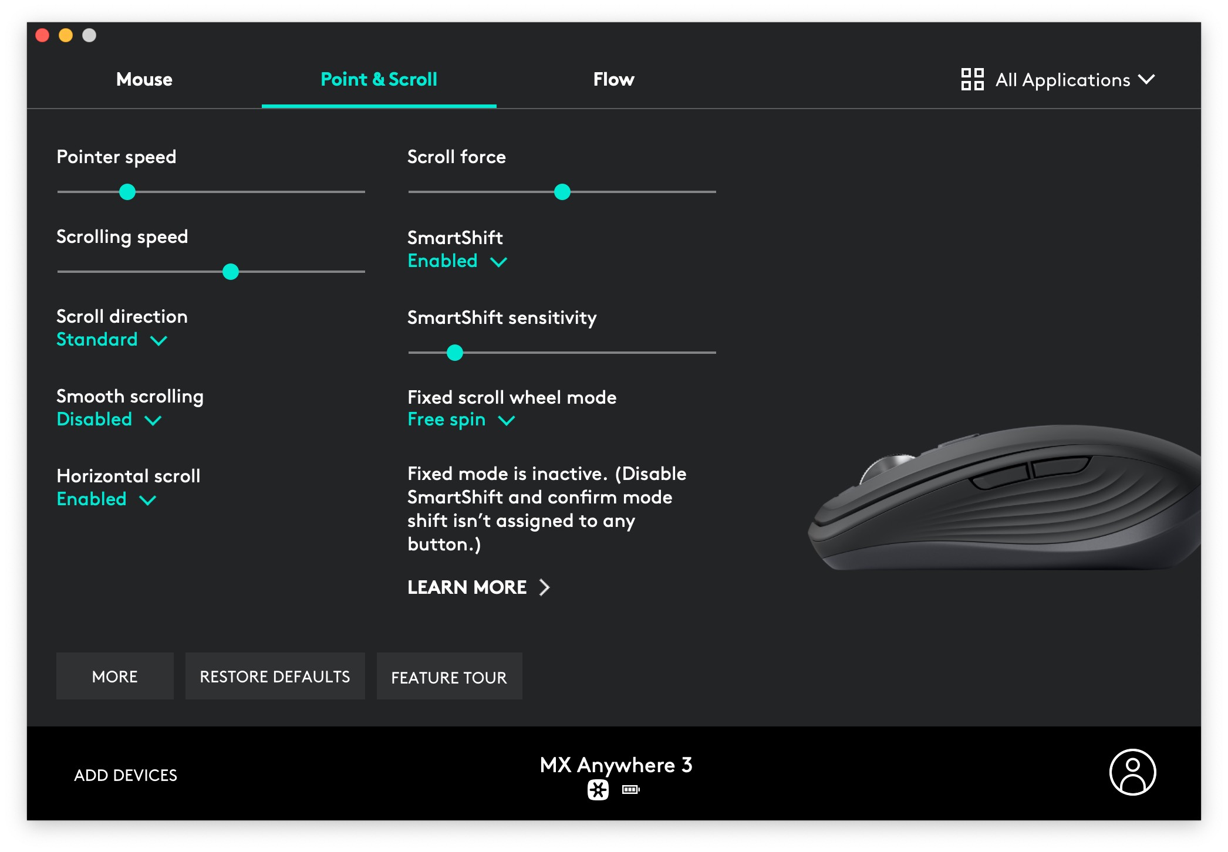This screenshot has height=852, width=1228.
Task: Click the MORE button
Action: pyautogui.click(x=114, y=677)
